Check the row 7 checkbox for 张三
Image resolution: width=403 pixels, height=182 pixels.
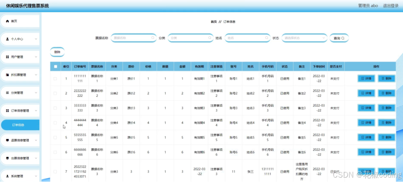coord(55,171)
